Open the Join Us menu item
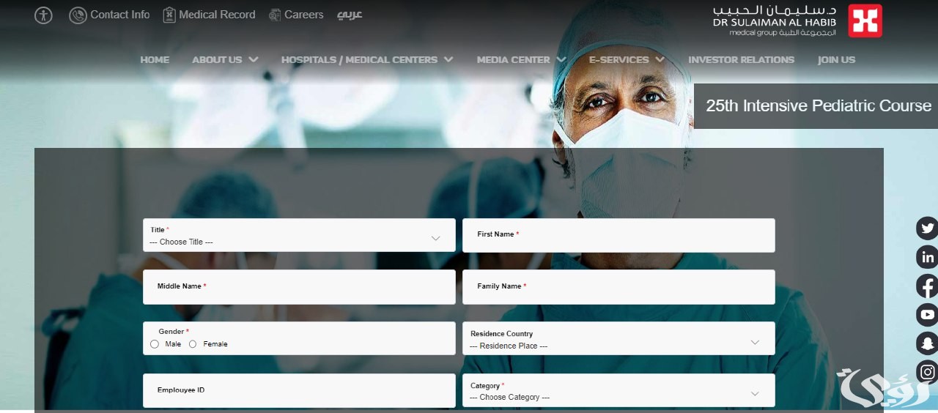Screen dimensions: 938x413 click(836, 60)
